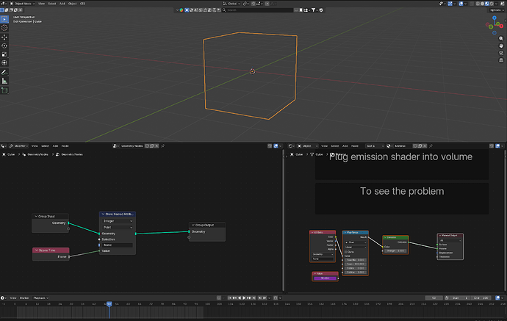Open the Slot 1 material slot dropdown
507x321 pixels.
coord(375,145)
